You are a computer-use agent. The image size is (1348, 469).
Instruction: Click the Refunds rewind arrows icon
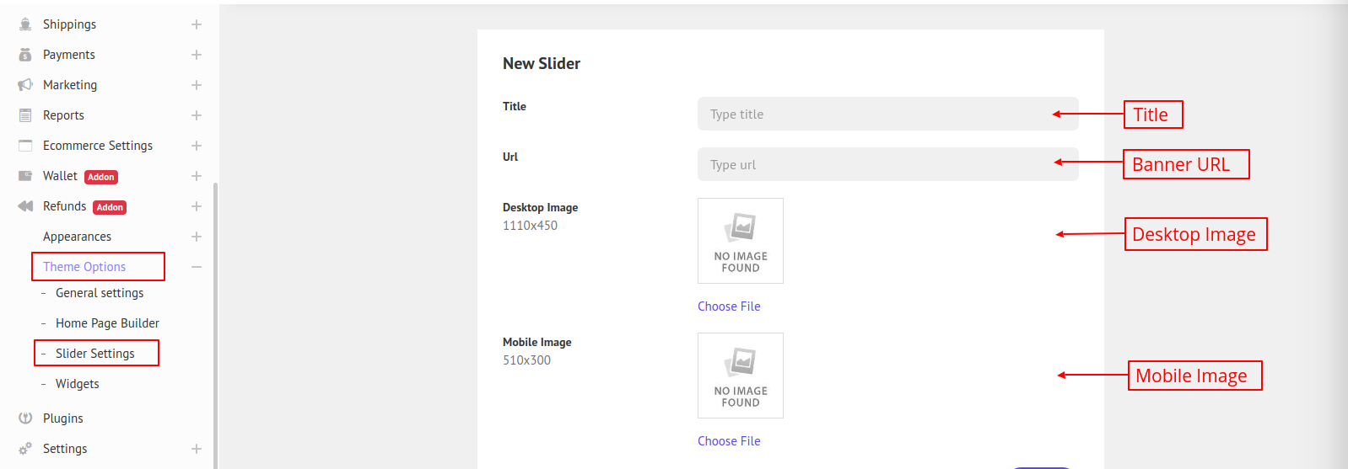click(x=25, y=206)
